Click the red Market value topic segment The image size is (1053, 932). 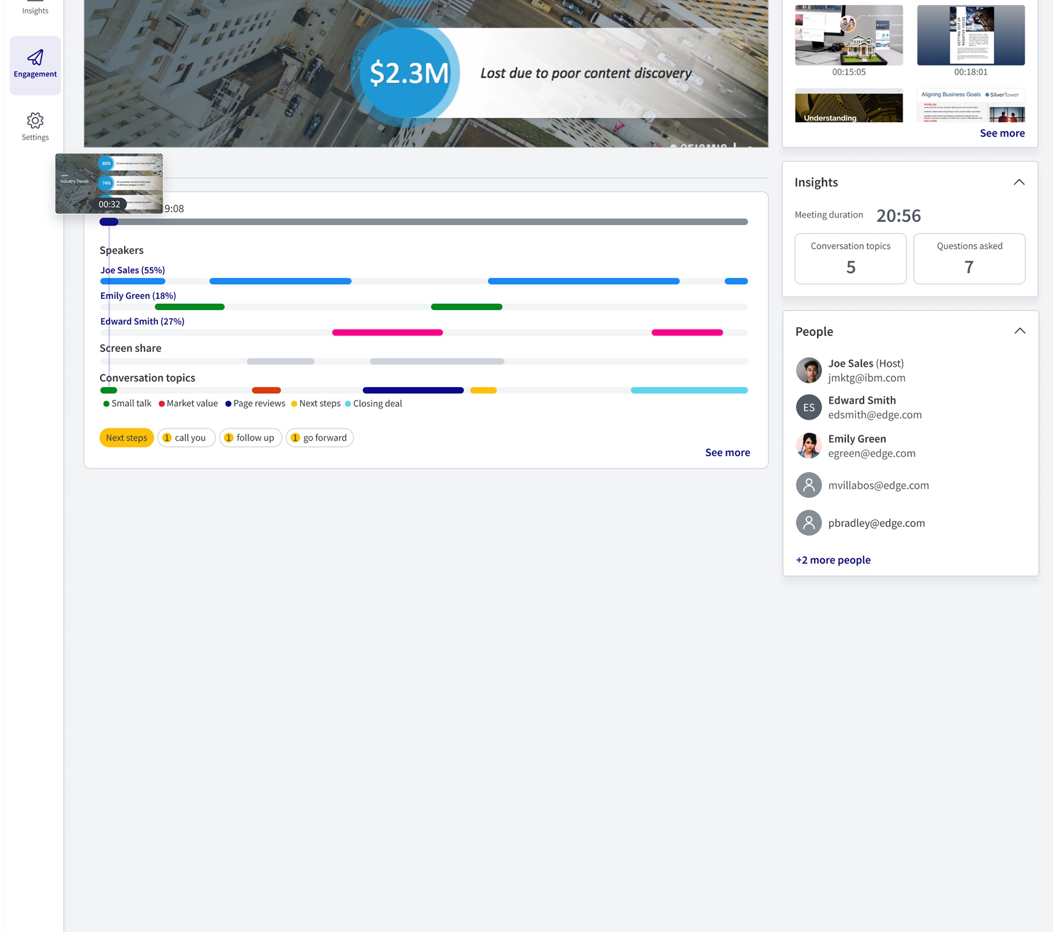coord(266,390)
